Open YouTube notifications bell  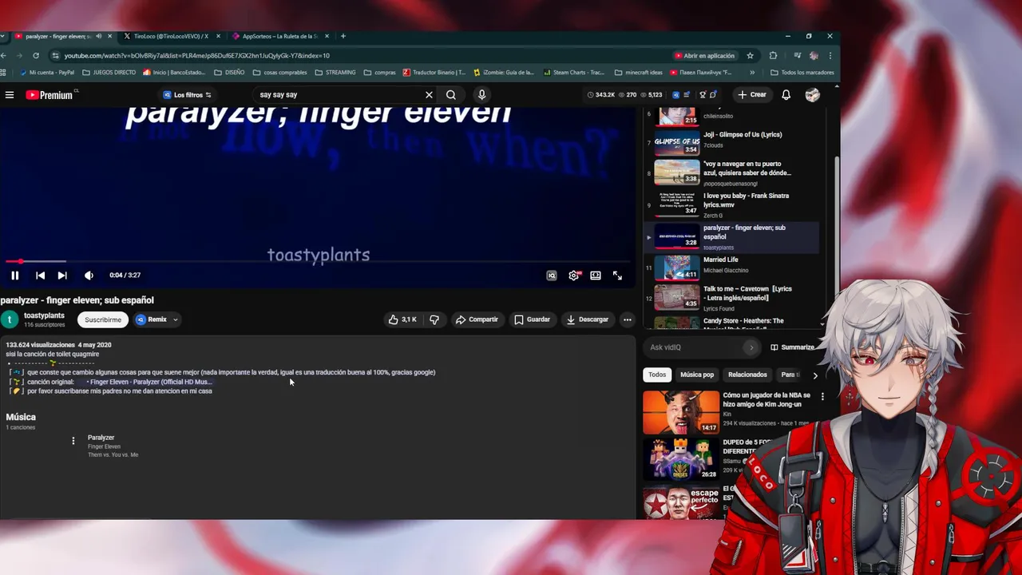[786, 95]
